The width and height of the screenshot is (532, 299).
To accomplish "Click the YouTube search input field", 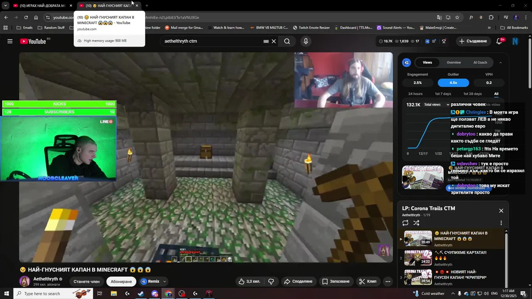I will point(212,41).
